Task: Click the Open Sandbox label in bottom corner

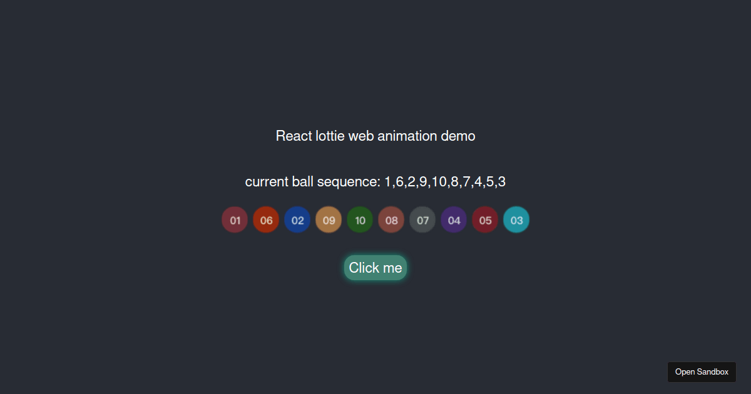Action: coord(702,371)
